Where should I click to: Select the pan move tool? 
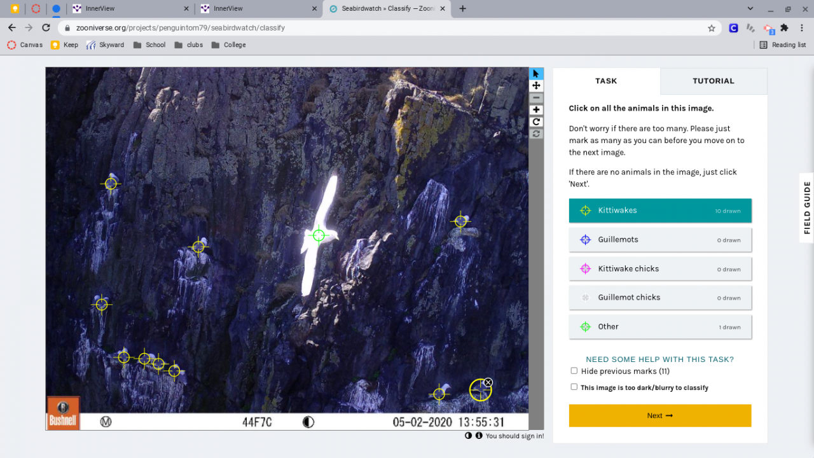[536, 86]
